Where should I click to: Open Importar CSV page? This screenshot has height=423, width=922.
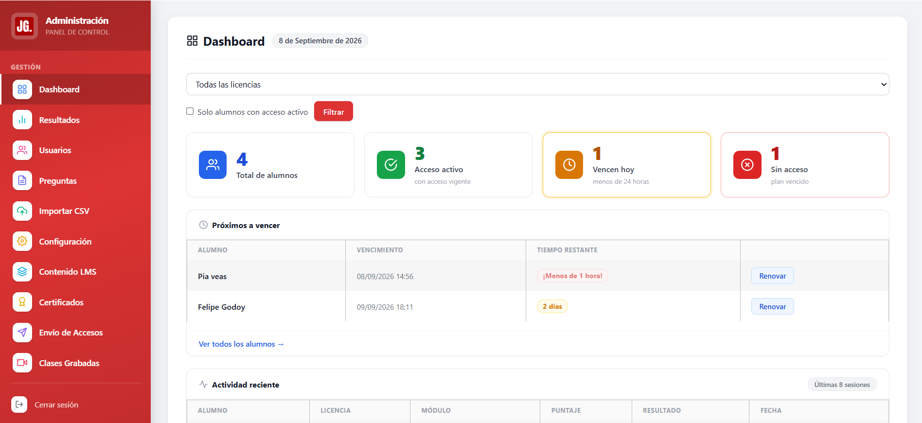[75, 211]
